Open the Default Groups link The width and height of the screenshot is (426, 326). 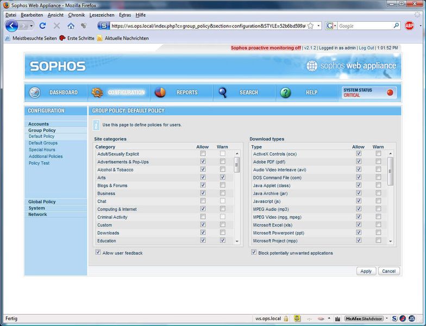(x=43, y=143)
